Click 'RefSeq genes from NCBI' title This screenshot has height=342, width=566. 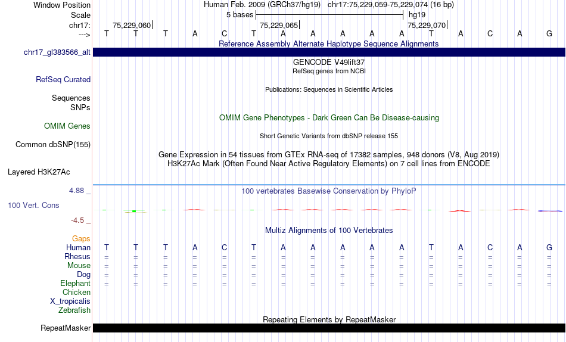point(329,71)
